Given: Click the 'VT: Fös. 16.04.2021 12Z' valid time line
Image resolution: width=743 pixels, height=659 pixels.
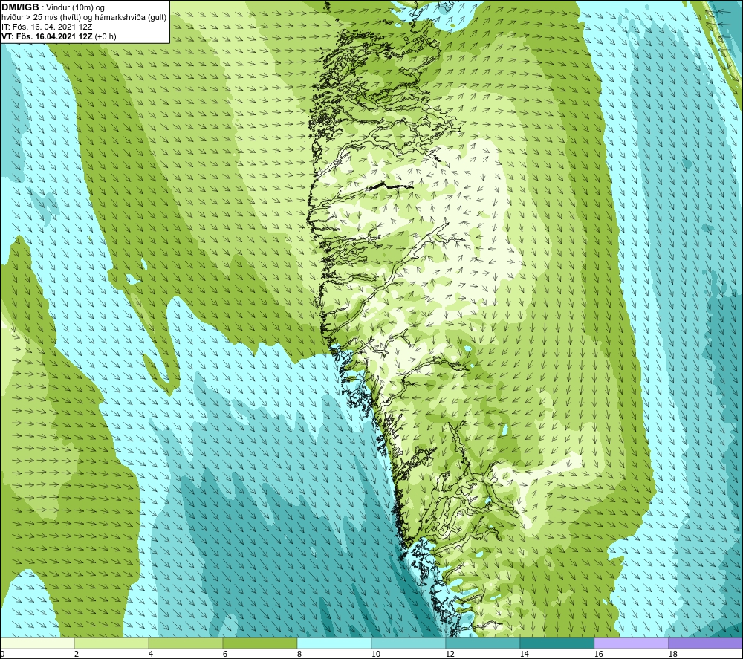Looking at the screenshot, I should 59,36.
